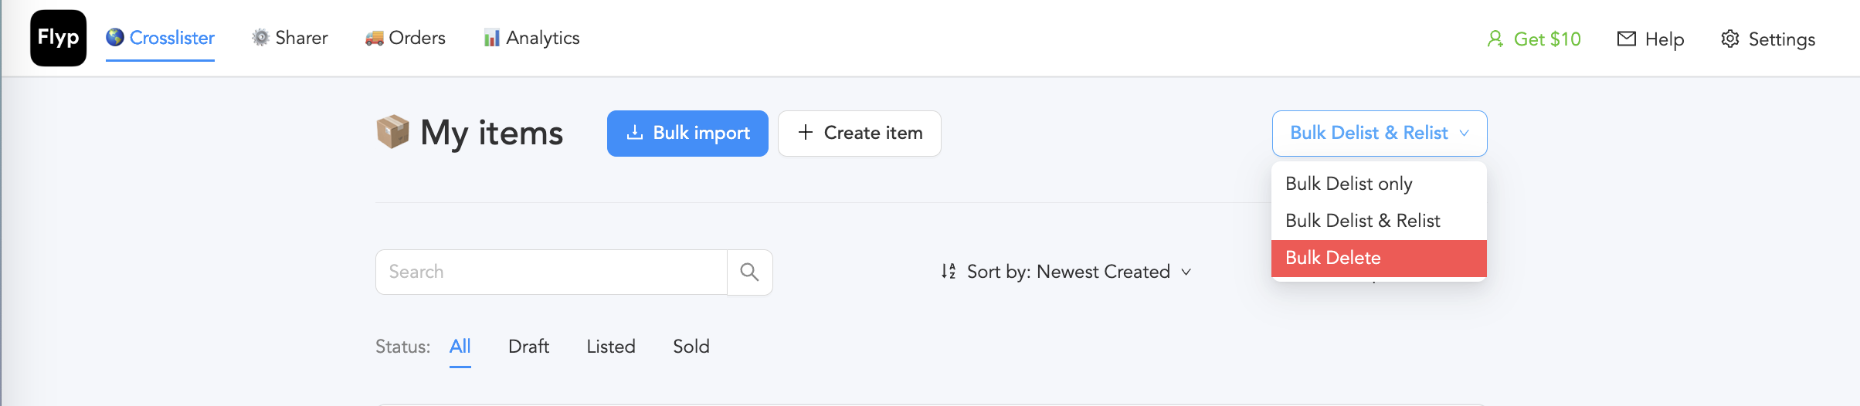
Task: Open Settings via the gear icon
Action: 1730,39
